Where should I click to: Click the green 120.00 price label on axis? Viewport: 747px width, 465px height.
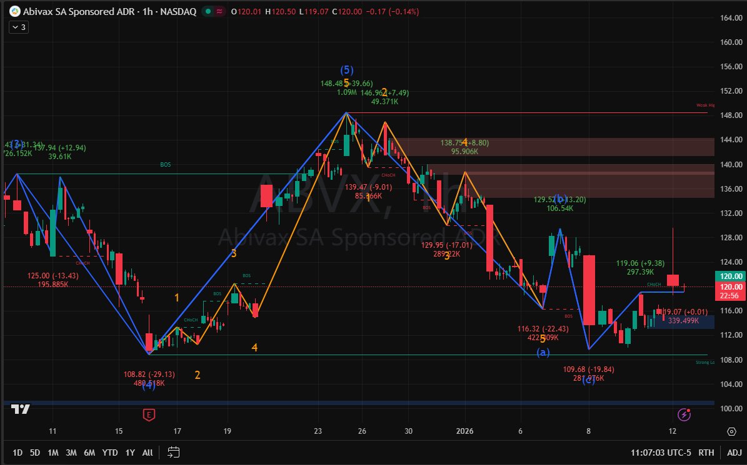(x=730, y=277)
